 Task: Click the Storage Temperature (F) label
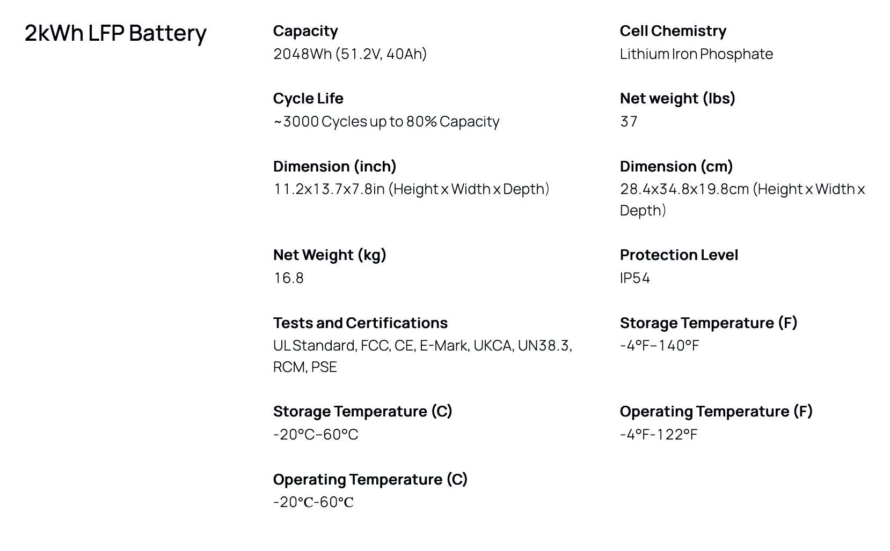click(709, 323)
